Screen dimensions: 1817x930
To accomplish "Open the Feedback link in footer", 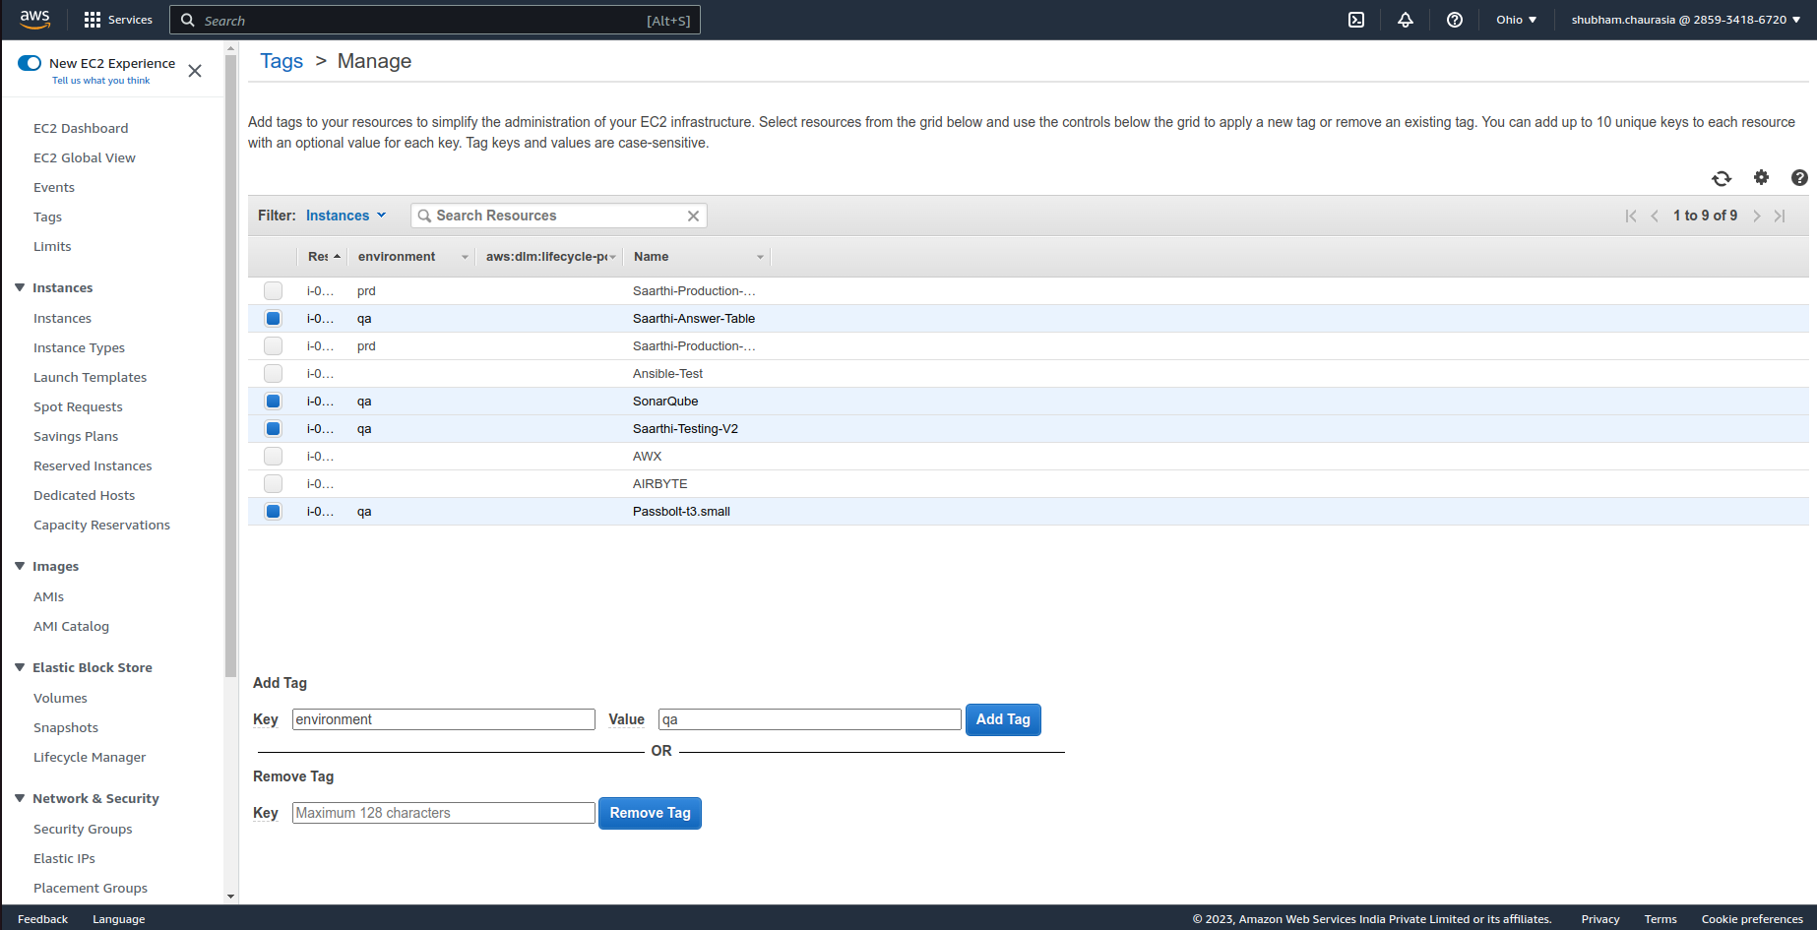I will [x=42, y=919].
